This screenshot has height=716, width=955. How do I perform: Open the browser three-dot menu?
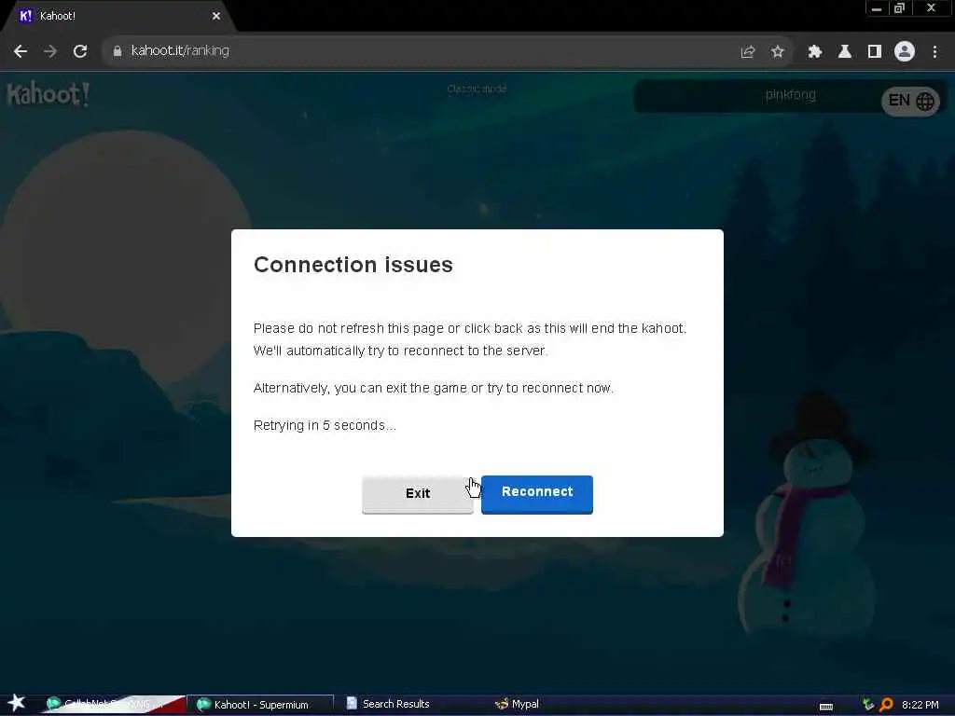pyautogui.click(x=934, y=52)
